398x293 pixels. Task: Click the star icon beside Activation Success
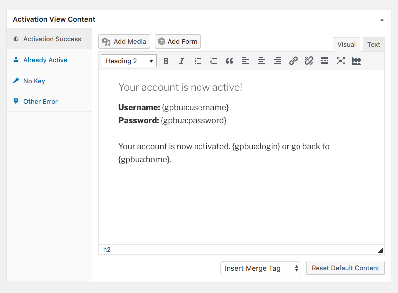[x=16, y=39]
